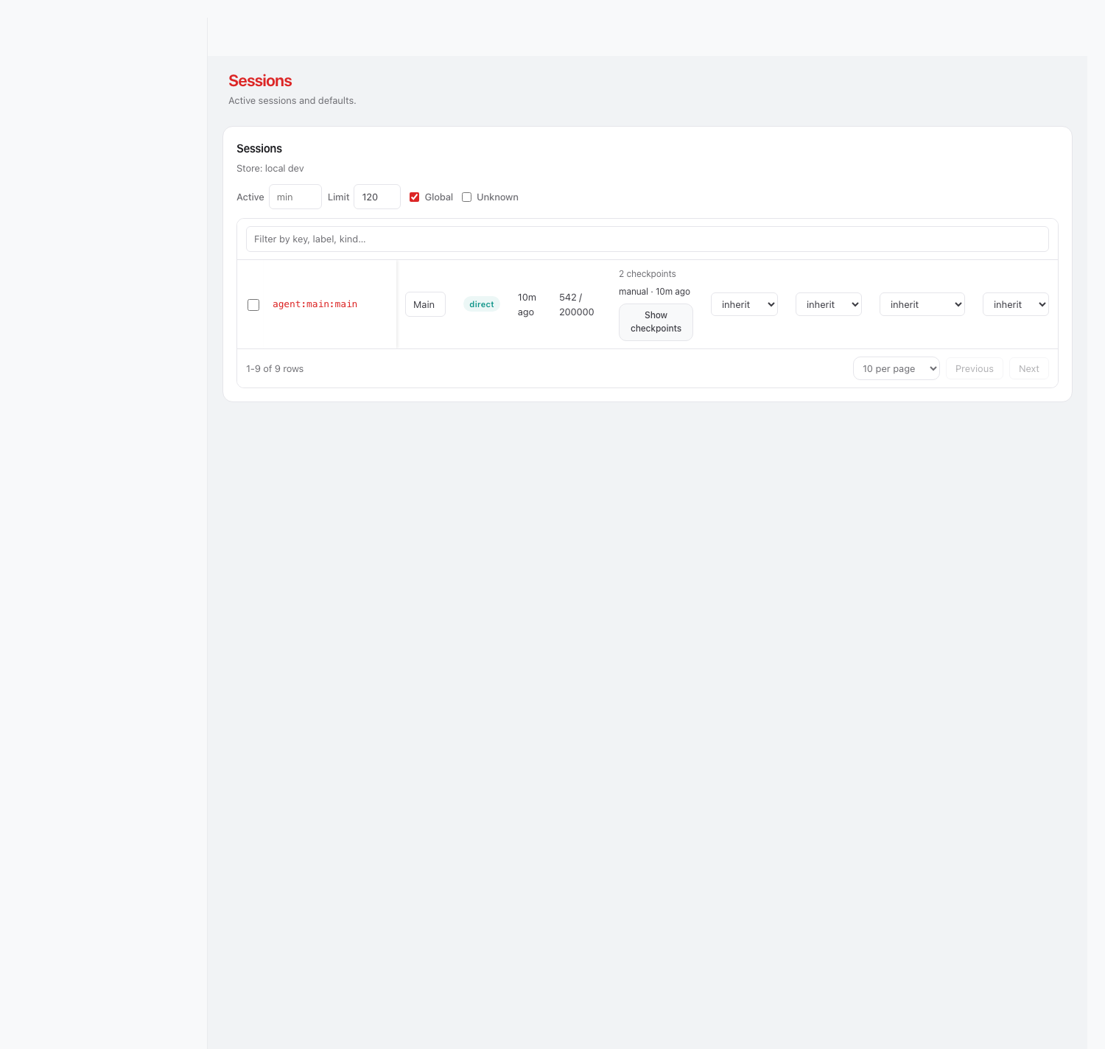Click the 2 checkpoints label

tap(647, 274)
